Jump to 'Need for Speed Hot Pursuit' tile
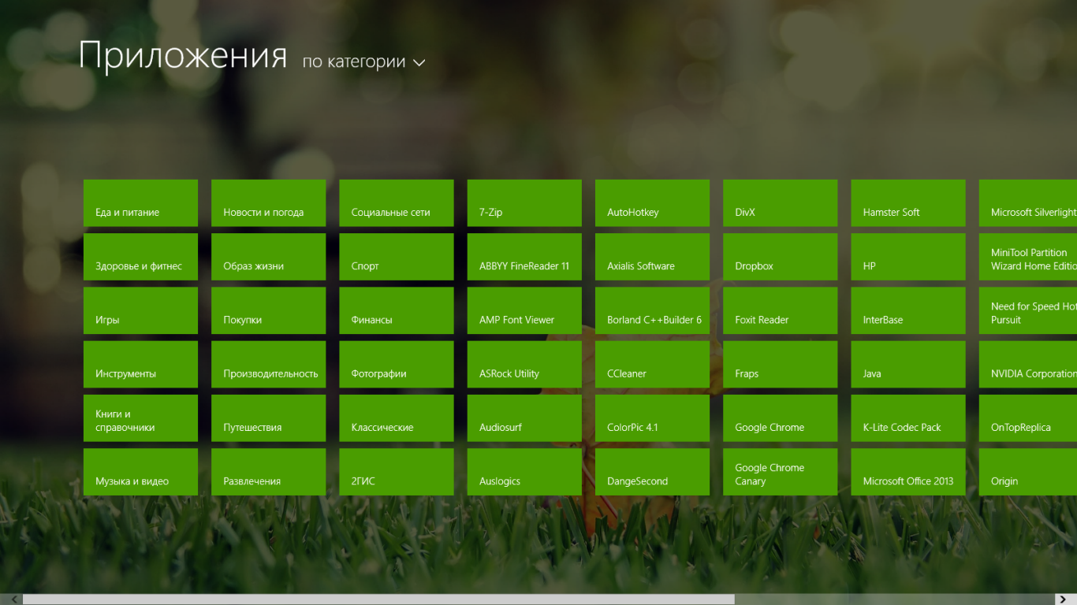Image resolution: width=1077 pixels, height=605 pixels. click(x=1028, y=310)
